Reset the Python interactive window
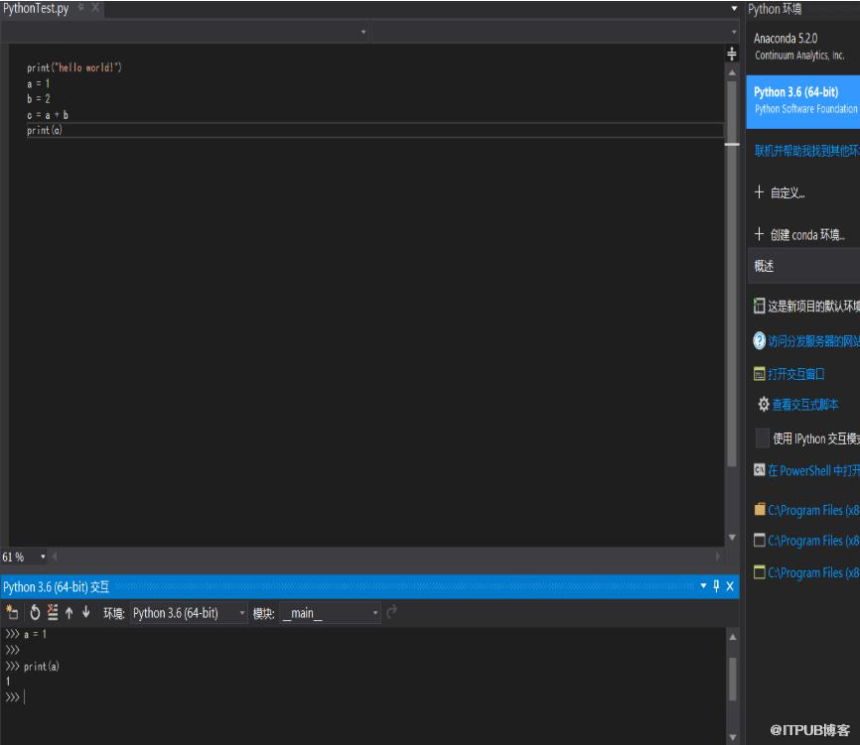860x745 pixels. point(35,612)
